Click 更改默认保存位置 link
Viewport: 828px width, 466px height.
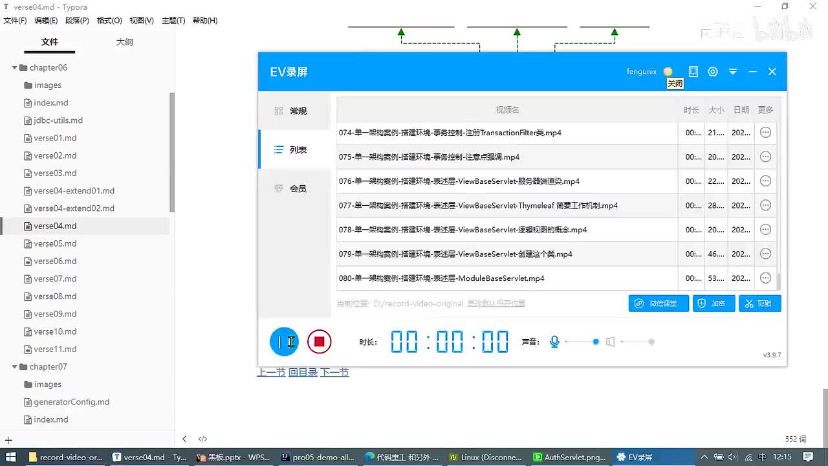click(x=496, y=303)
